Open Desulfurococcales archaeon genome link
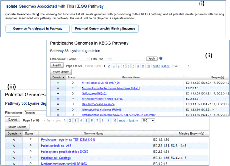The image size is (230, 166). pyautogui.click(x=98, y=104)
